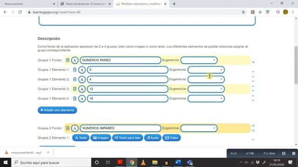Choose Video for Grupos 2 Elemento 1
This screenshot has height=167, width=298.
tap(172, 138)
